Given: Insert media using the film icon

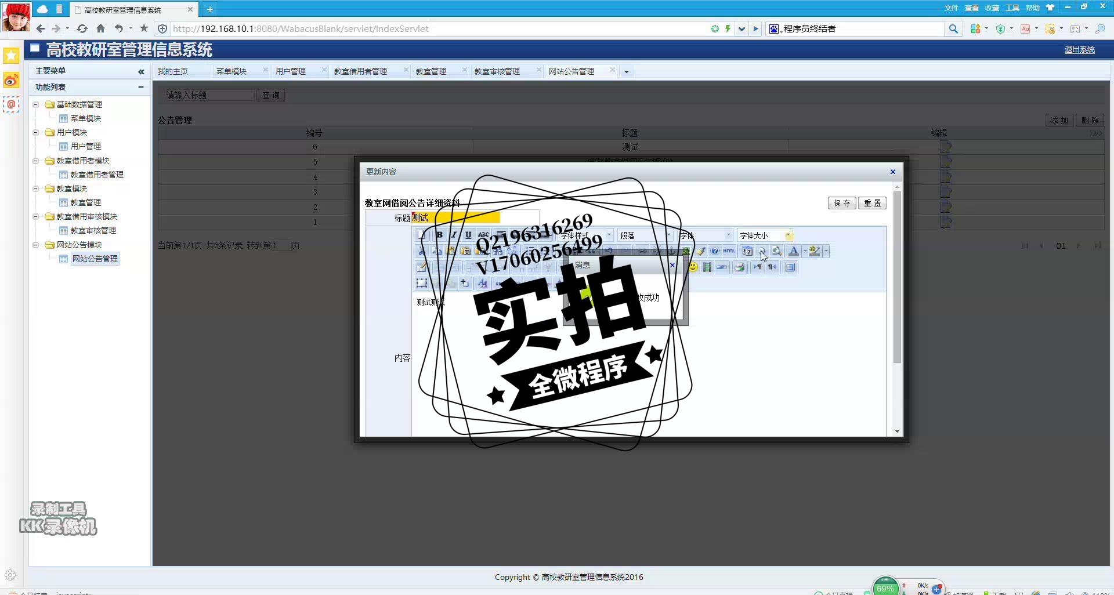Looking at the screenshot, I should (707, 267).
